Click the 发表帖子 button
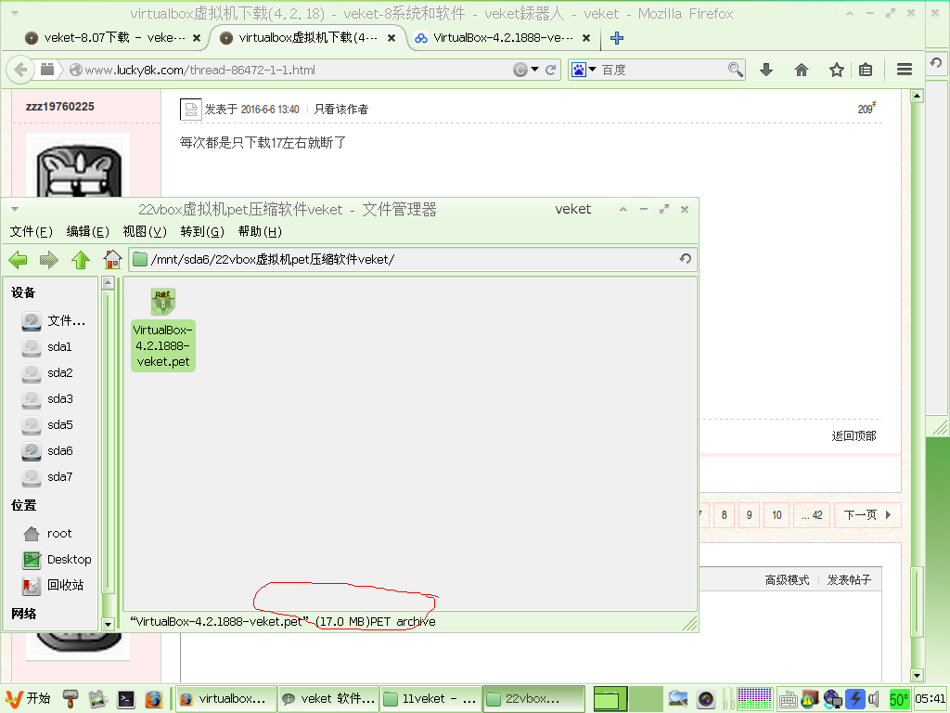The height and width of the screenshot is (713, 950). [x=850, y=580]
